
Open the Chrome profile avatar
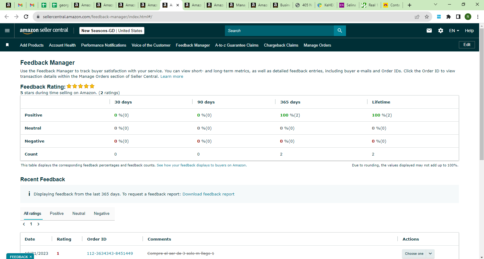[x=468, y=17]
